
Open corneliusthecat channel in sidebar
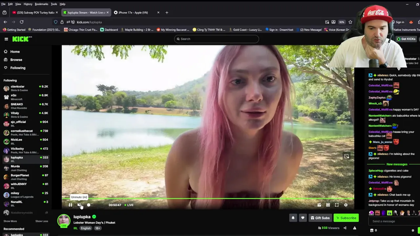[26, 132]
